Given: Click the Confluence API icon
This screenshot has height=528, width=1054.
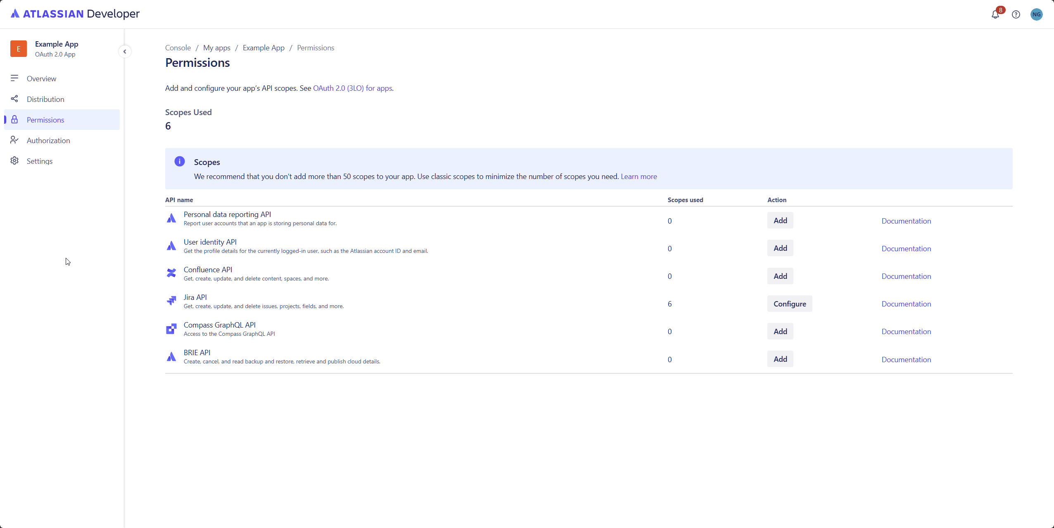Looking at the screenshot, I should [171, 273].
